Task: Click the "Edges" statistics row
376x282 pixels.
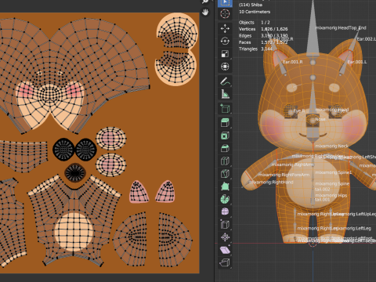Action: click(263, 35)
